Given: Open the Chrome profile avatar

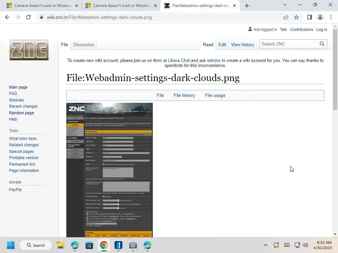Looking at the screenshot, I should click(x=320, y=17).
